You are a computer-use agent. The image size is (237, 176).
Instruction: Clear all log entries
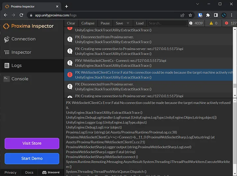(71, 23)
